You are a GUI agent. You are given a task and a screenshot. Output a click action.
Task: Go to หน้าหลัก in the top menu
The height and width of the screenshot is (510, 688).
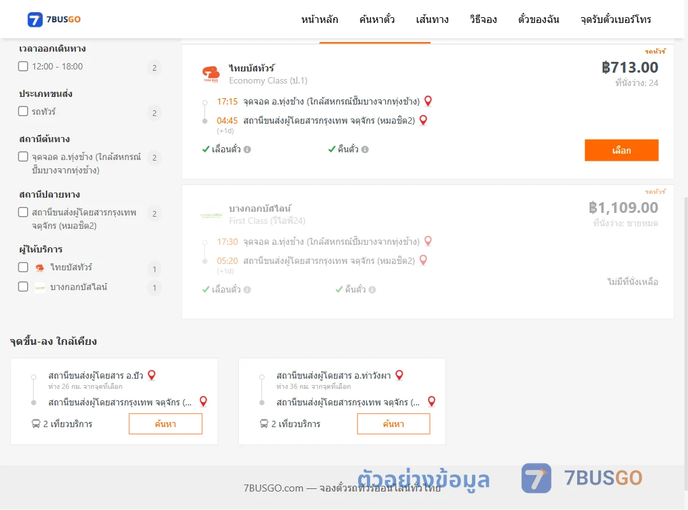[x=319, y=19]
